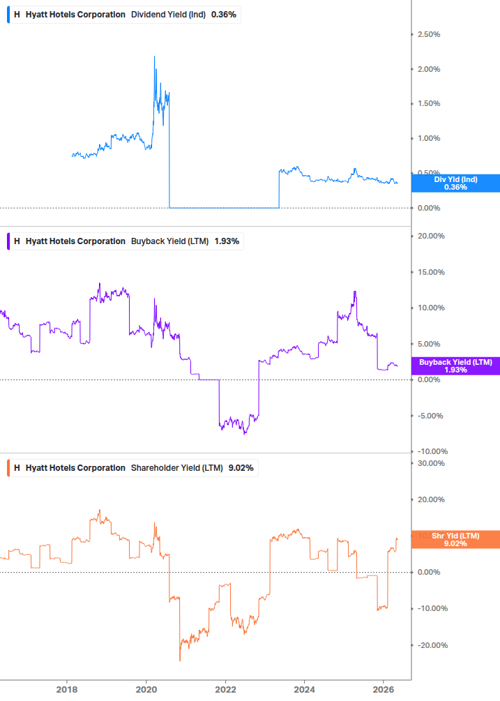Screen dimensions: 500x701
Task: Click the -10.00% tick on shareholder yield axis
Action: [432, 608]
